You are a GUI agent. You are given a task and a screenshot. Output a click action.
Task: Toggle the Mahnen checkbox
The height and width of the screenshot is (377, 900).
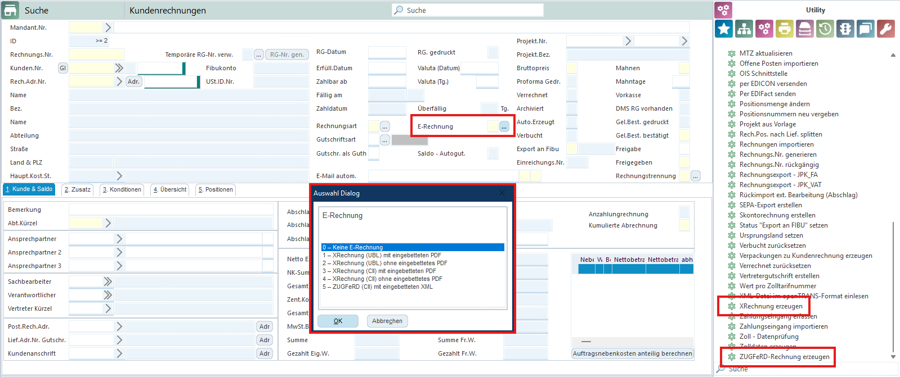pos(684,68)
